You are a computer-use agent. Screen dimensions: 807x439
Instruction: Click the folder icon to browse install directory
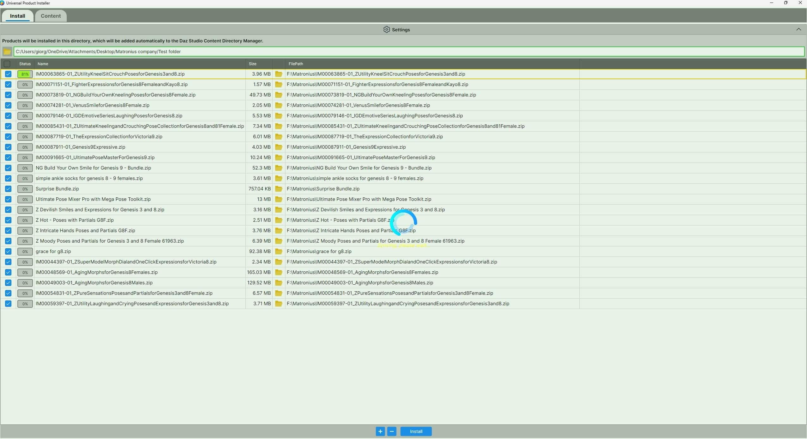pos(7,52)
